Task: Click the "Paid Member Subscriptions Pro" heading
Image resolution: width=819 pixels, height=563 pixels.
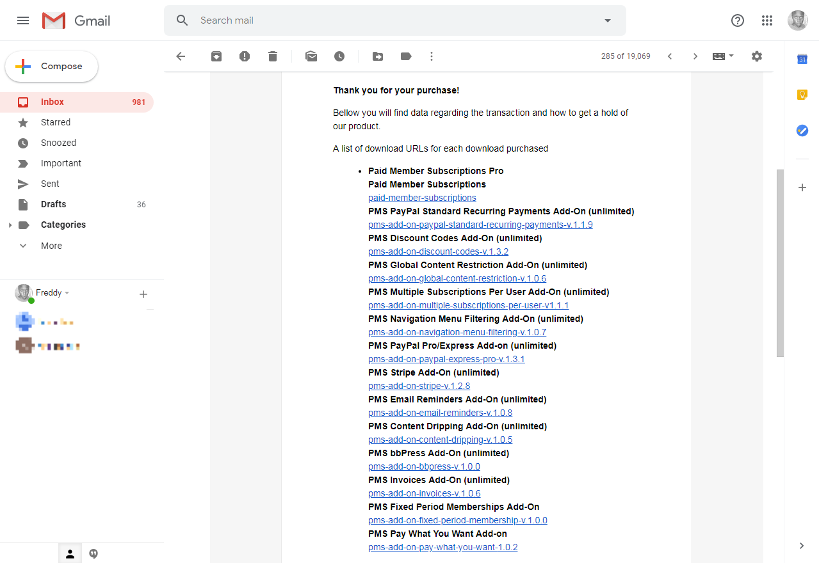Action: [x=435, y=171]
